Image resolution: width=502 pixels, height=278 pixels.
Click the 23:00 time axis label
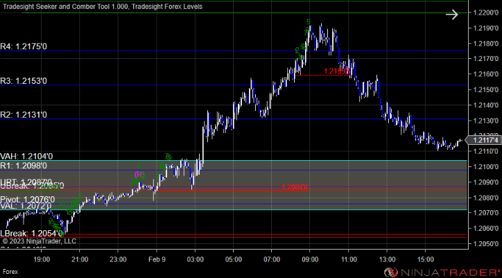point(118,259)
